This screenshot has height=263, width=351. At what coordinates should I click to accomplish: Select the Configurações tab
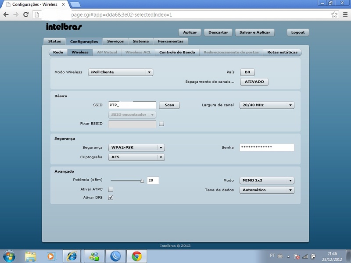coord(84,42)
